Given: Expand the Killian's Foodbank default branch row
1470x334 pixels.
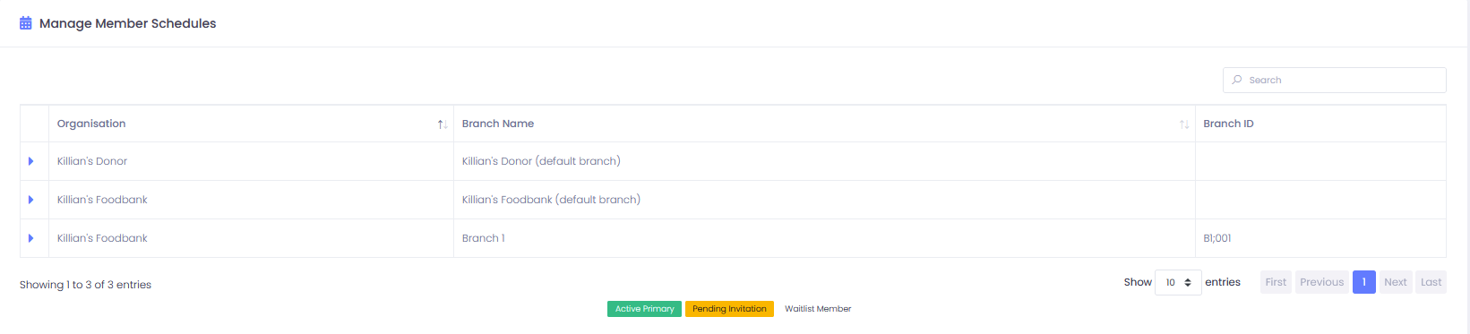Looking at the screenshot, I should [31, 200].
